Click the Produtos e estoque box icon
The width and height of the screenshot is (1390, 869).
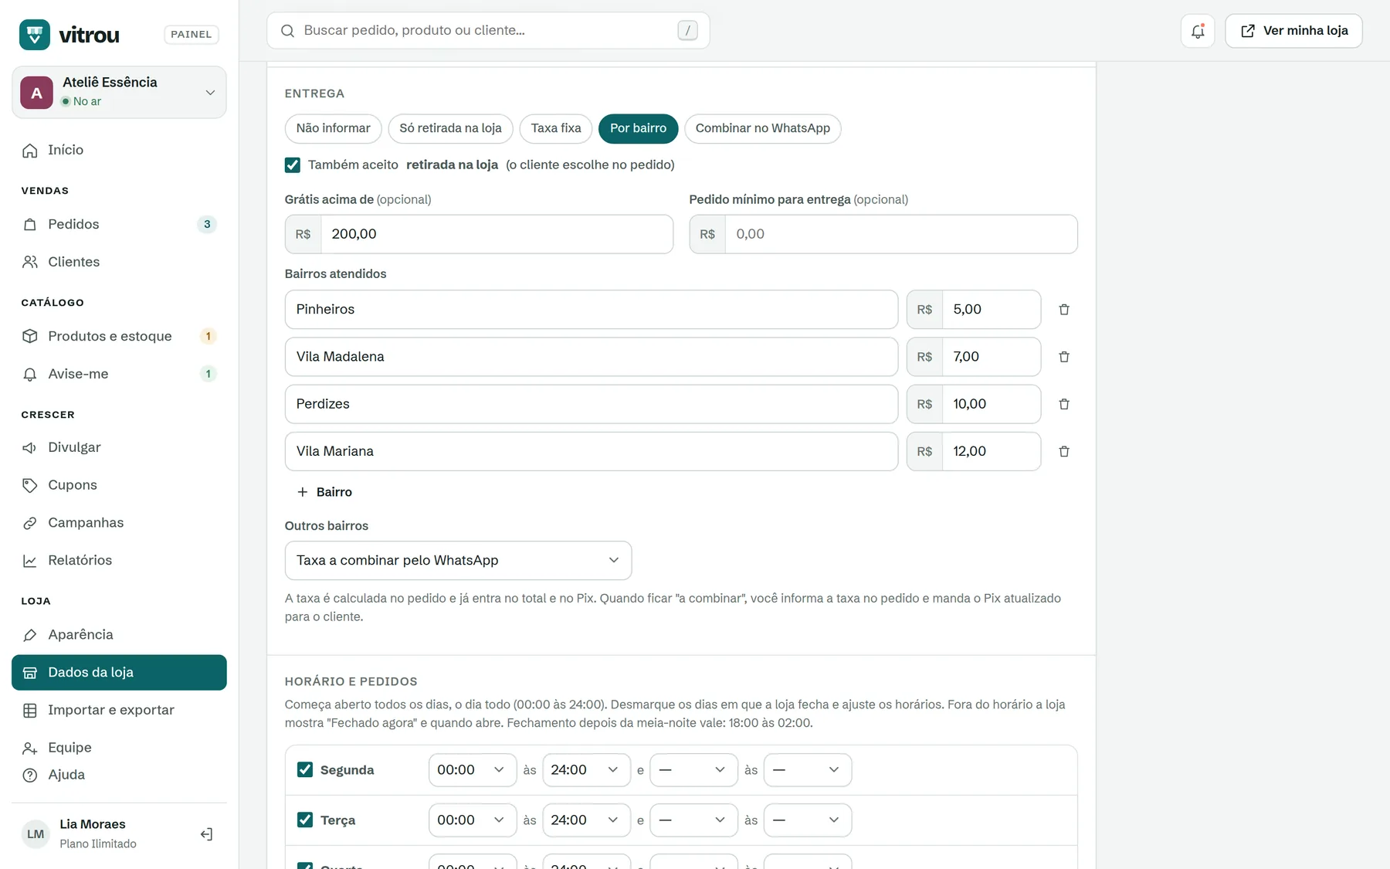30,336
